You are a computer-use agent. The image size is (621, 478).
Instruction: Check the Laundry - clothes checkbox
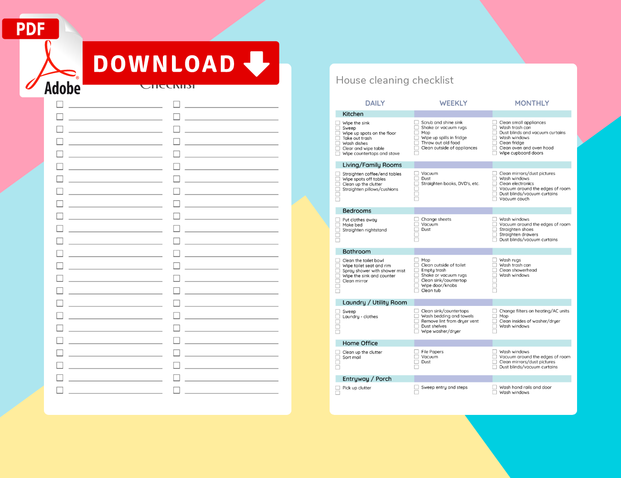pos(338,316)
